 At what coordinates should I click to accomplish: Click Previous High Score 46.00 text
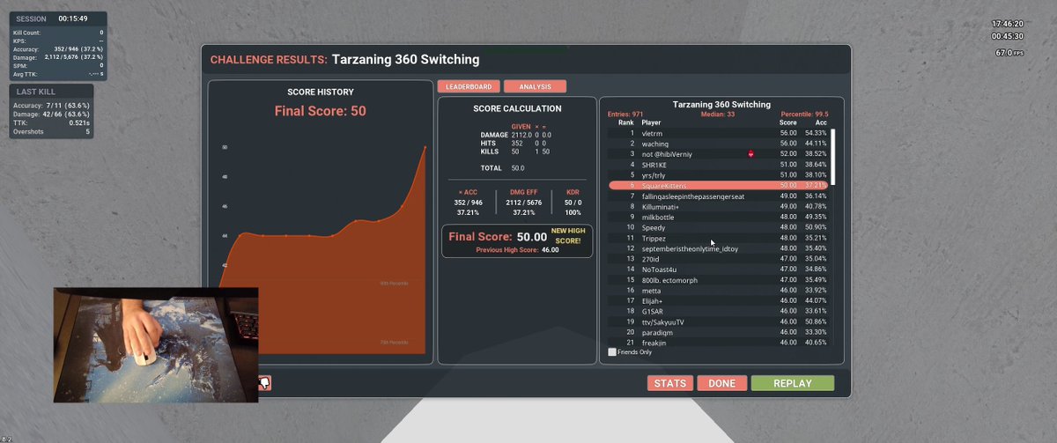[518, 250]
